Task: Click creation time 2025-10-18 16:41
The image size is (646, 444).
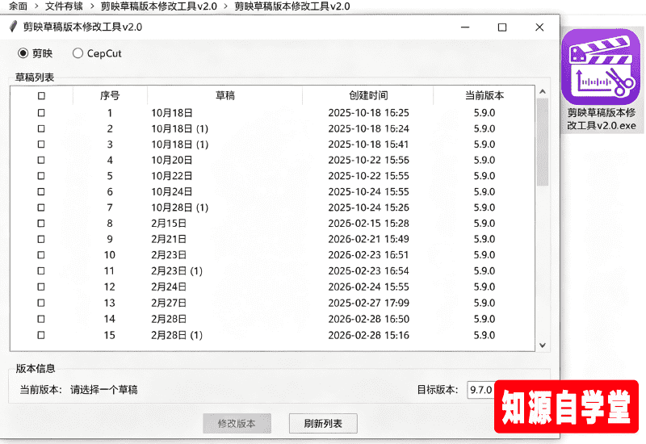Action: click(368, 145)
